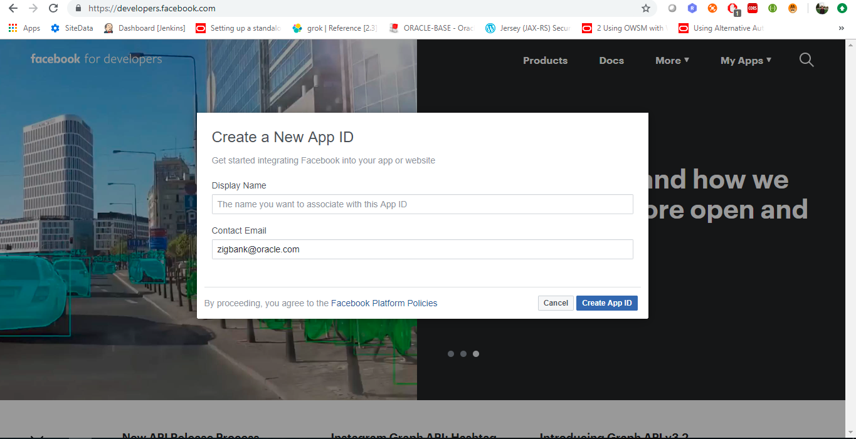This screenshot has width=856, height=439.
Task: Open the SiteData bookmark
Action: click(71, 28)
